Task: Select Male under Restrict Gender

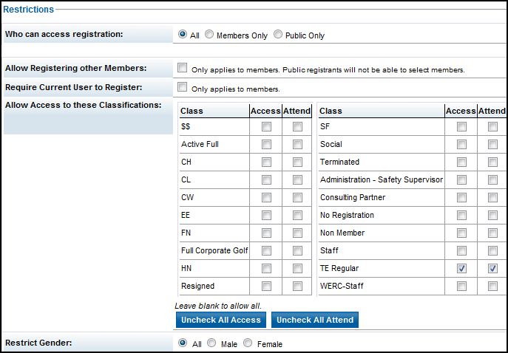Action: (x=210, y=343)
